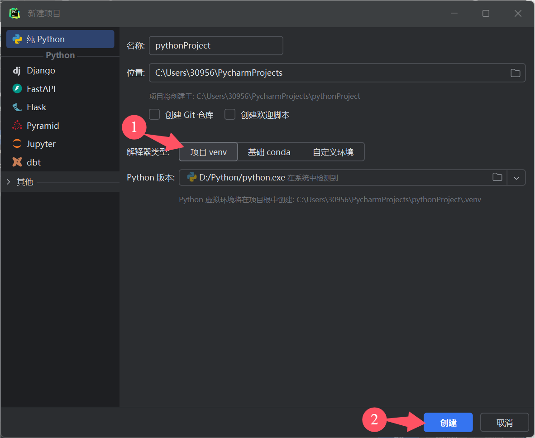Select the 基础 conda interpreter type

[269, 152]
